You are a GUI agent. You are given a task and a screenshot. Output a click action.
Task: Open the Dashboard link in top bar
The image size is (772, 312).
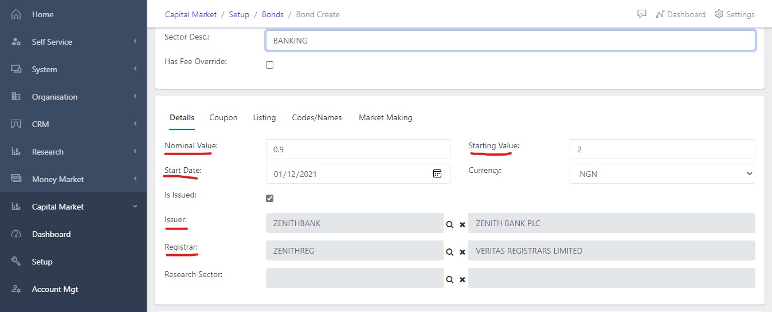680,14
